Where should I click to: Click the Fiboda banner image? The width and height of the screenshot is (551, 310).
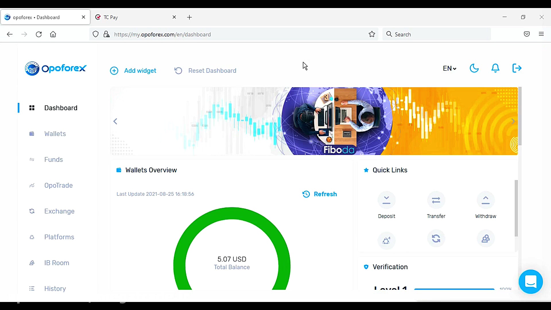pyautogui.click(x=314, y=121)
